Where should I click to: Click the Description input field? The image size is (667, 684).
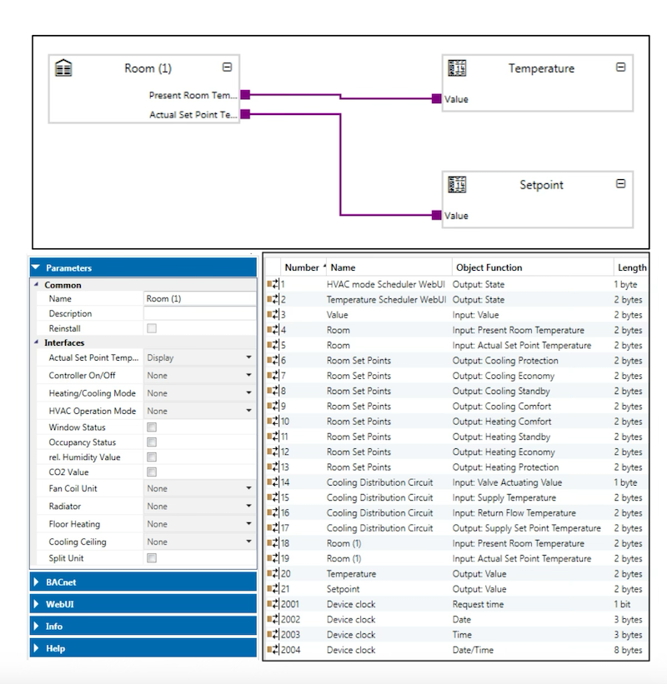[199, 314]
